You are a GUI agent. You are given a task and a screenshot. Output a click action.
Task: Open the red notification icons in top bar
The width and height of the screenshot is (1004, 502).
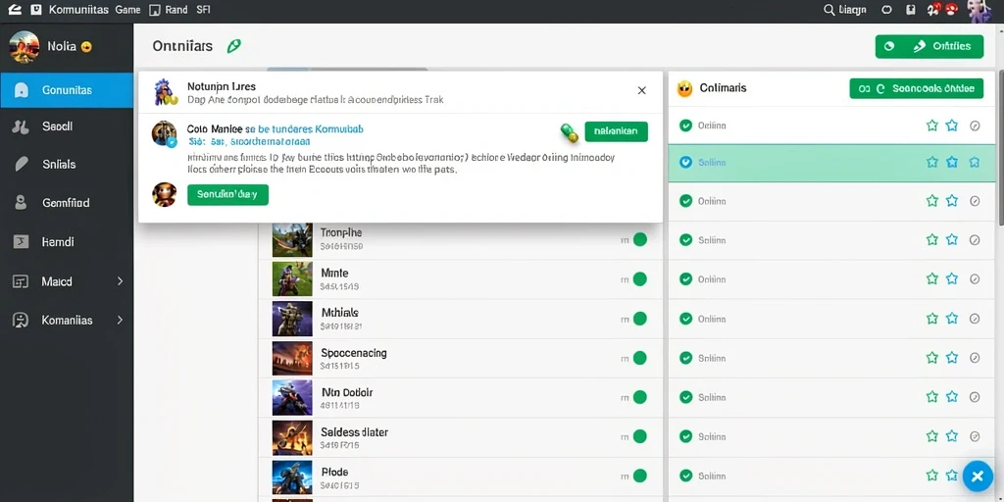pyautogui.click(x=941, y=9)
